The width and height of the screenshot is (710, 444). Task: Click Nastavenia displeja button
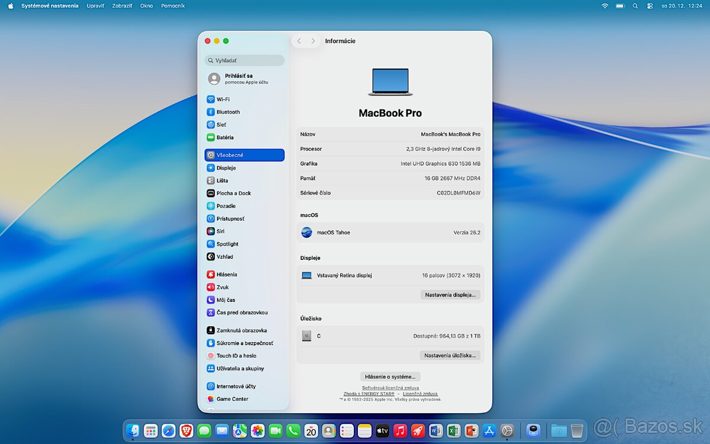click(x=450, y=294)
